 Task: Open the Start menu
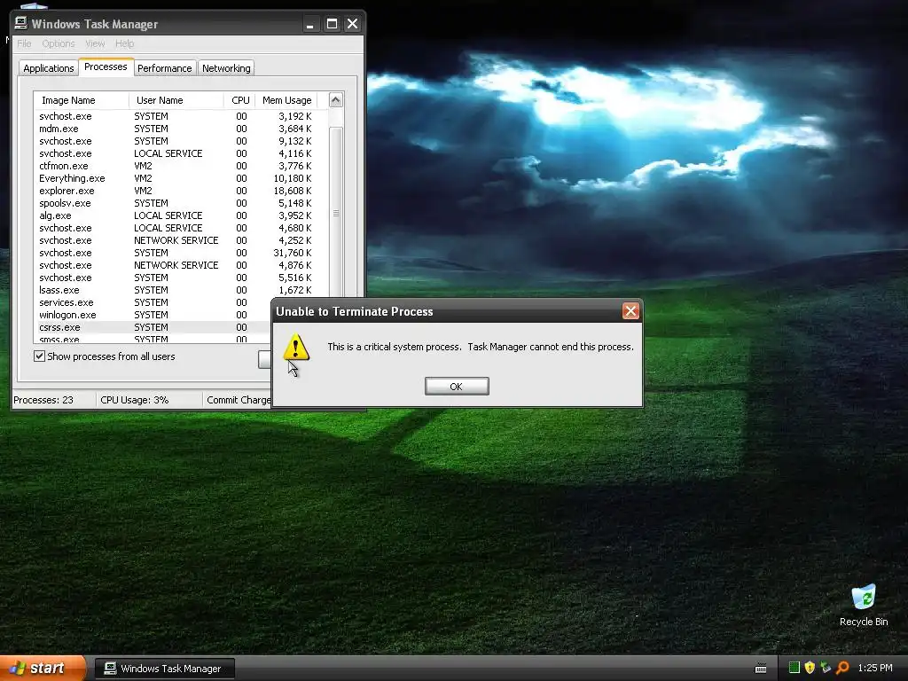(x=42, y=669)
